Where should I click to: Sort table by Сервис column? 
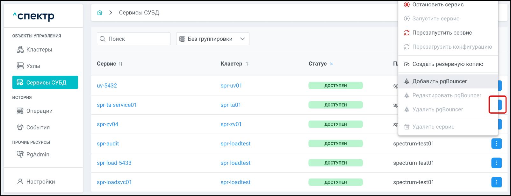click(120, 64)
